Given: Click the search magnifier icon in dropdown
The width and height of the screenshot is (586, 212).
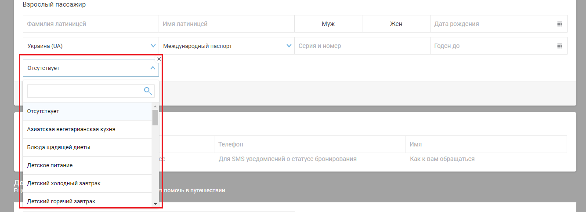Looking at the screenshot, I should (148, 91).
